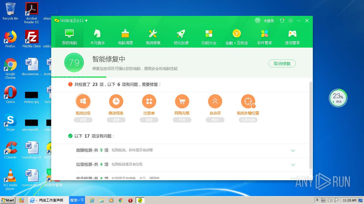Open the Internet Explorer pinned taskbar icon
364x204 pixels.
(92, 200)
